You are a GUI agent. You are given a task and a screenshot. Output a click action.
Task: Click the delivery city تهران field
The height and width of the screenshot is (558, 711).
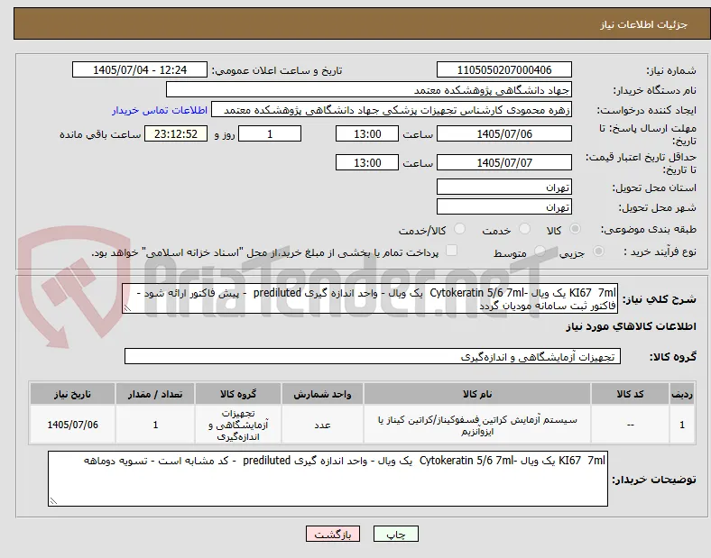point(503,207)
